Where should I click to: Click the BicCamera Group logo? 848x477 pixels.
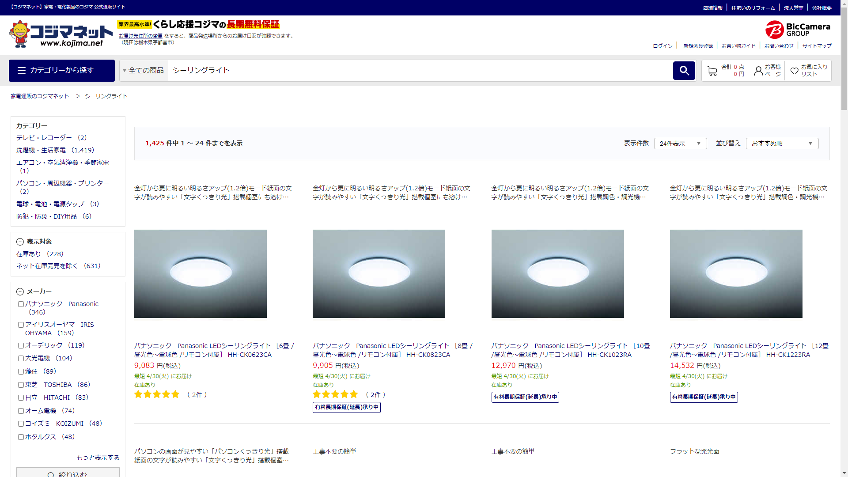798,30
